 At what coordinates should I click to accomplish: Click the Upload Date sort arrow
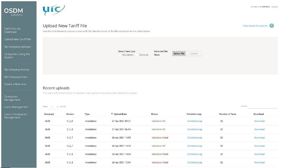click(112, 114)
